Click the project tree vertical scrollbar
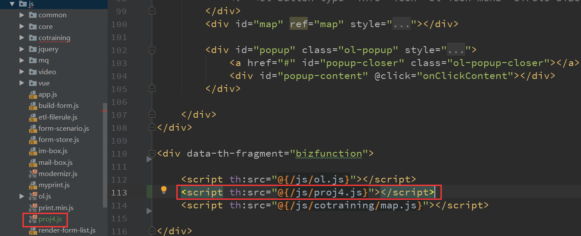Viewport: 581px width, 236px height. pyautogui.click(x=105, y=155)
